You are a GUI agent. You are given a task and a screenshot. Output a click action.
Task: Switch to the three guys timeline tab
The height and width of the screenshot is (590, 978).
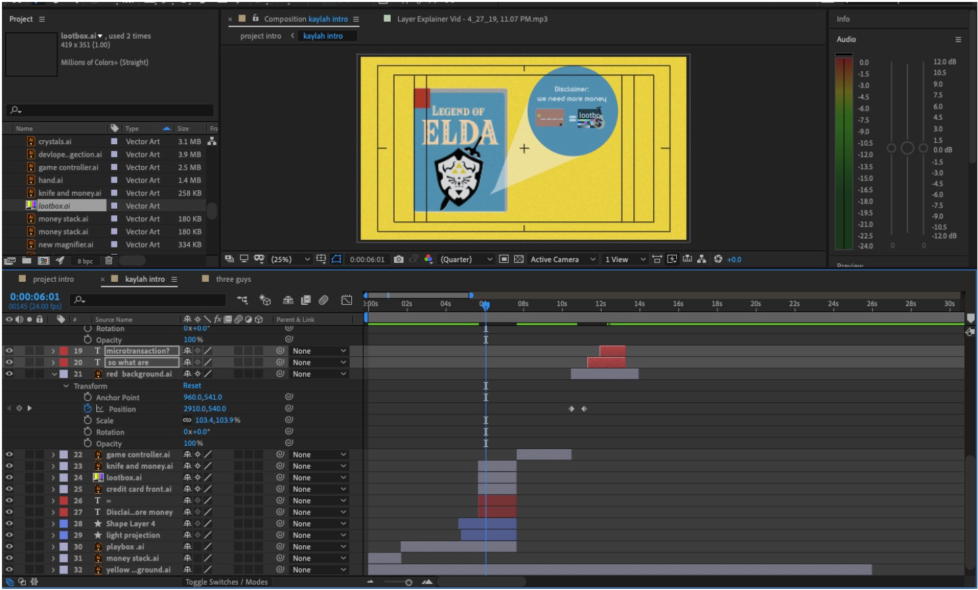(233, 279)
